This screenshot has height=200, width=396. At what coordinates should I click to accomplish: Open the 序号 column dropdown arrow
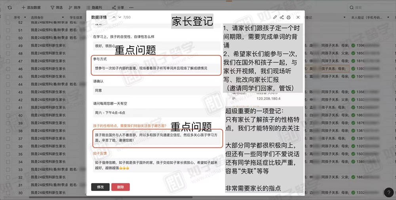[25, 17]
